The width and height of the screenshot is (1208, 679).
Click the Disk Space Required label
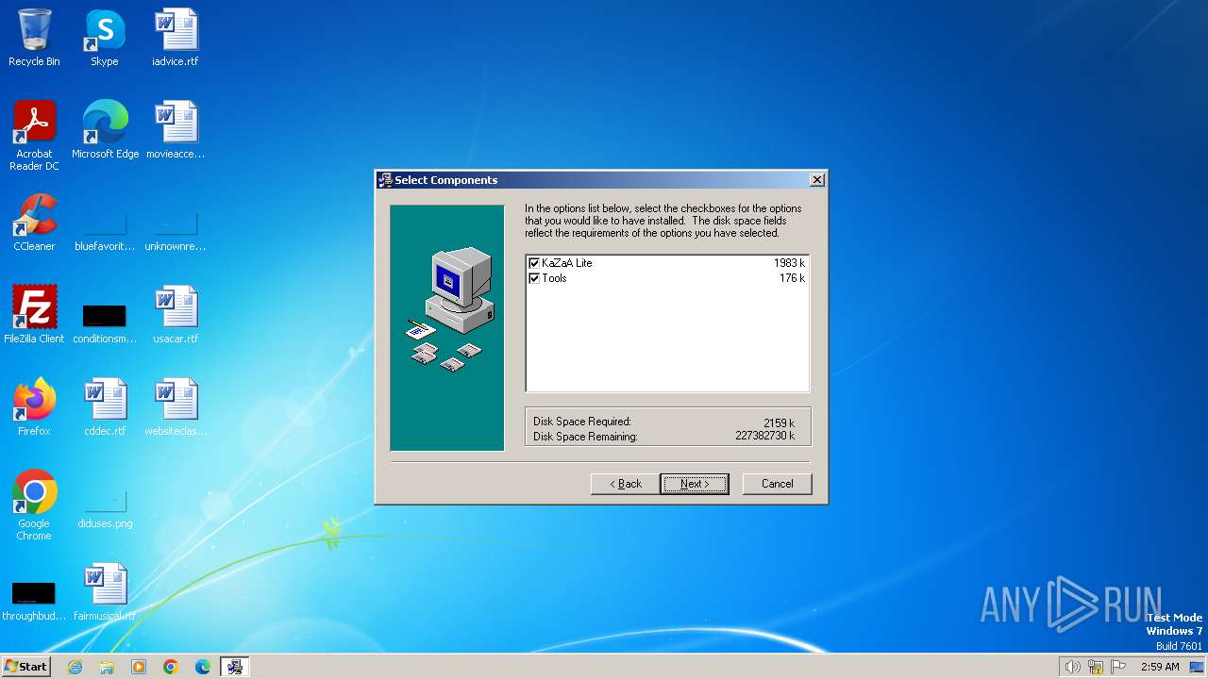pyautogui.click(x=581, y=422)
